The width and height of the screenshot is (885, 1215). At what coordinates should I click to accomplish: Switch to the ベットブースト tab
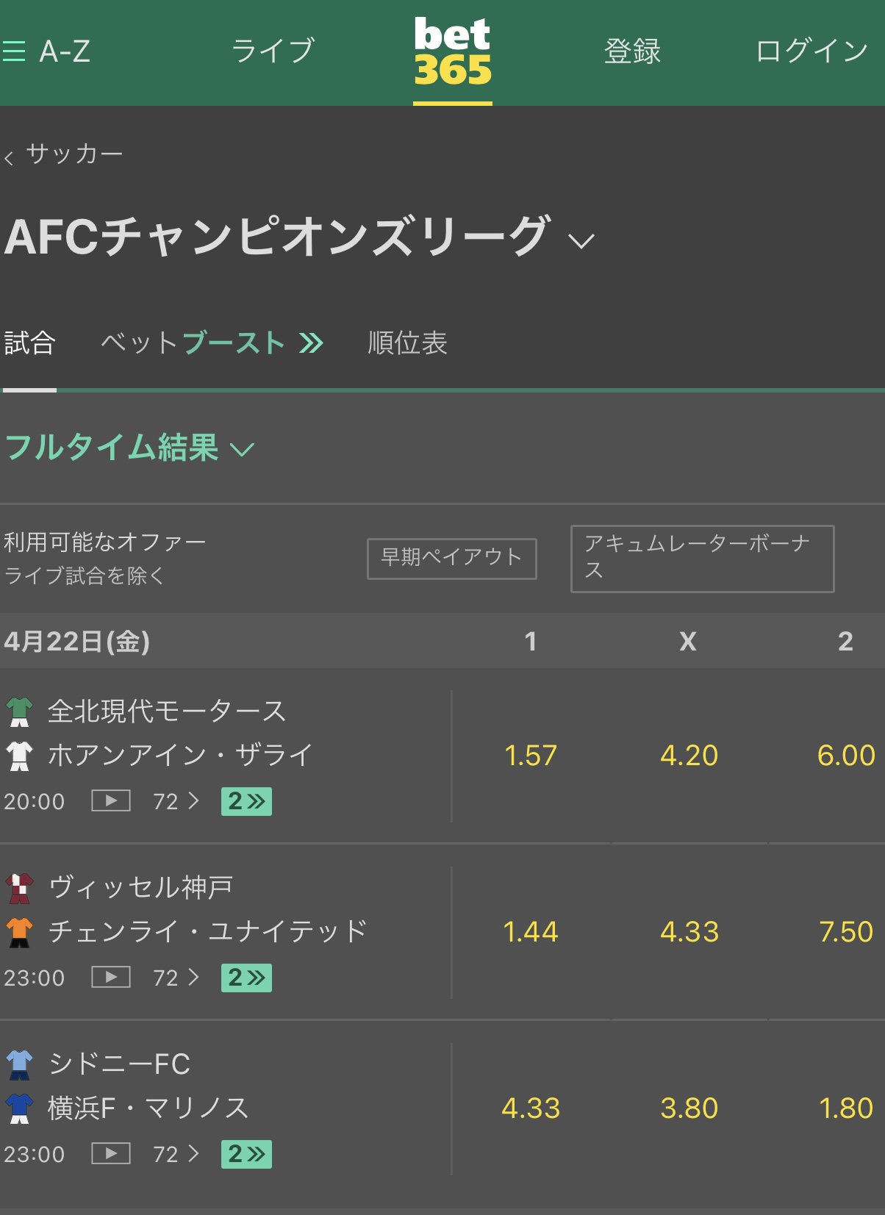(212, 343)
